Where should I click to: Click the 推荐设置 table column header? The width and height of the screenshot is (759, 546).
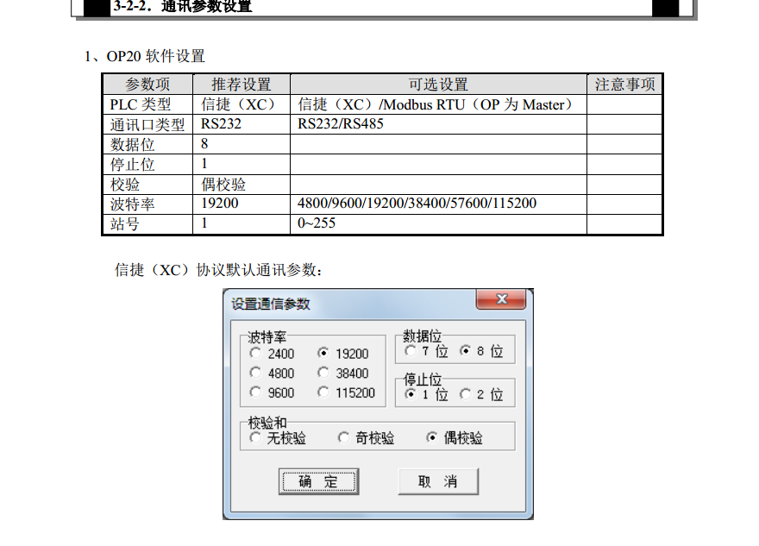[241, 85]
